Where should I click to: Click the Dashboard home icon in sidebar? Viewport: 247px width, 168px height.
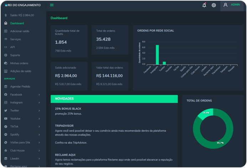point(6,23)
